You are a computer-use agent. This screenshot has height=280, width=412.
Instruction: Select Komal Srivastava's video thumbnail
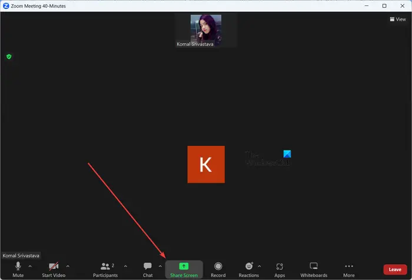tap(206, 30)
